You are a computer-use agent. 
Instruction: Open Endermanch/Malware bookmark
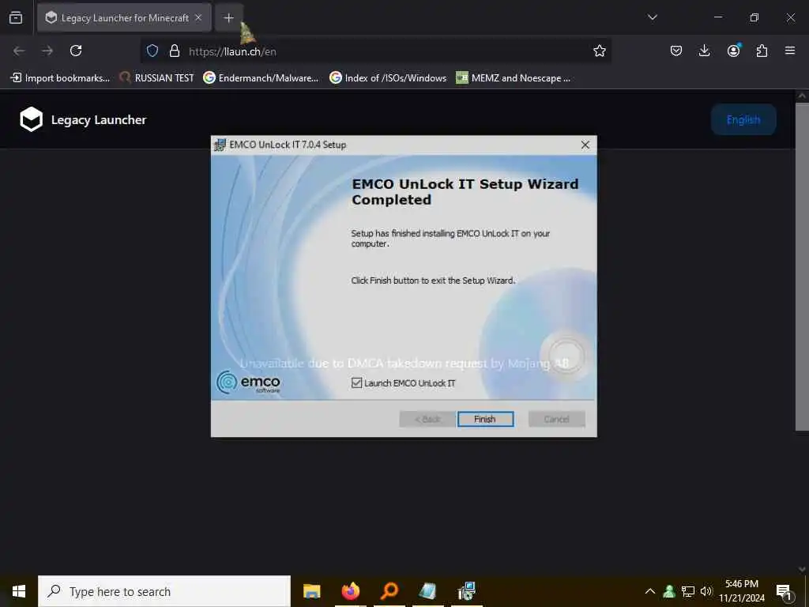[x=261, y=78]
